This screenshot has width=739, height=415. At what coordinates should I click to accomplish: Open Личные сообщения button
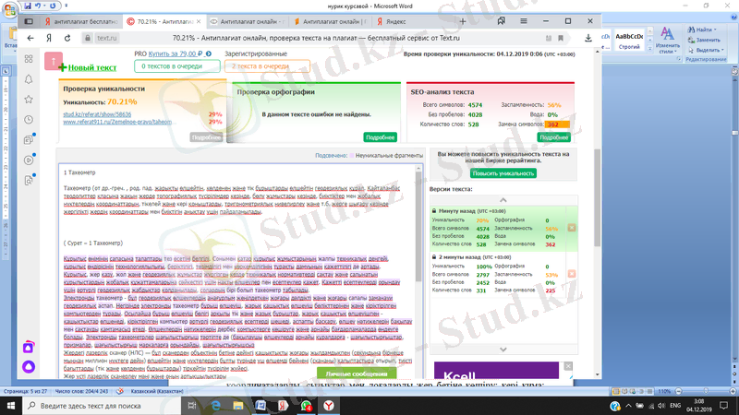[x=357, y=373]
